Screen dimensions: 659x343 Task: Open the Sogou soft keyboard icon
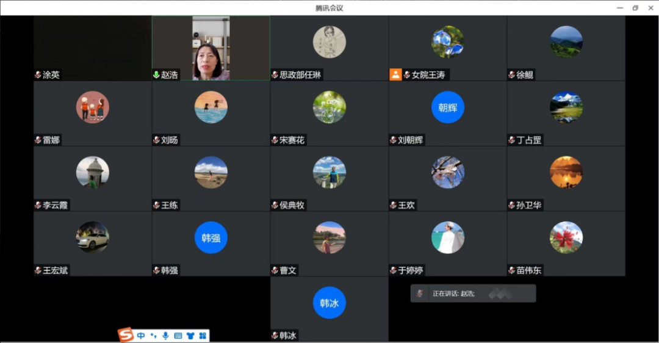tap(178, 336)
